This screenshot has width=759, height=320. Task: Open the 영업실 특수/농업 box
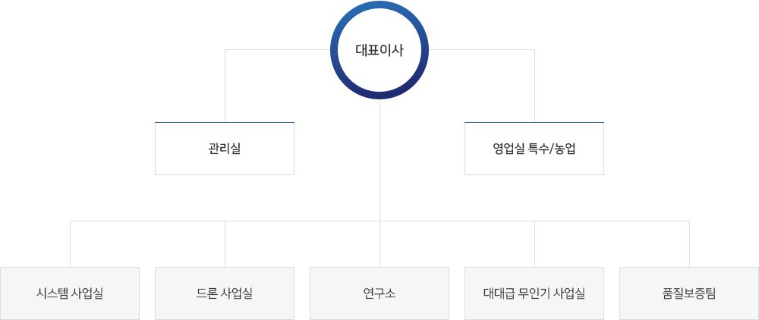[x=534, y=149]
